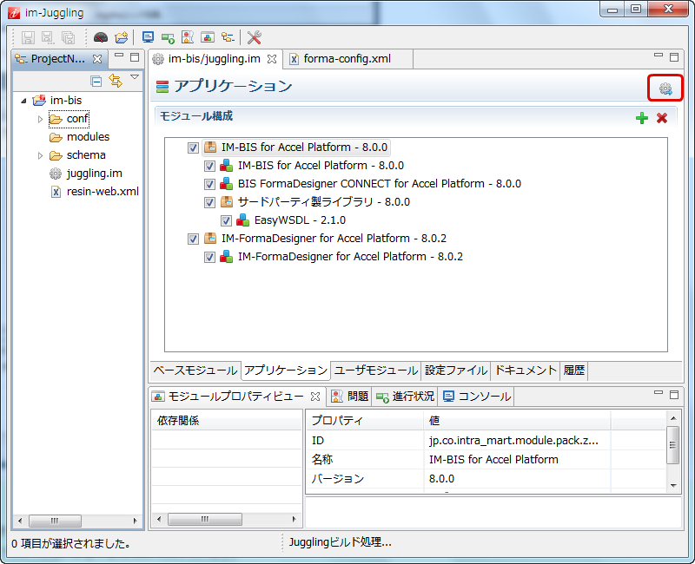Image resolution: width=695 pixels, height=564 pixels.
Task: Open settings with the wrench and screwdriver icon
Action: click(255, 37)
